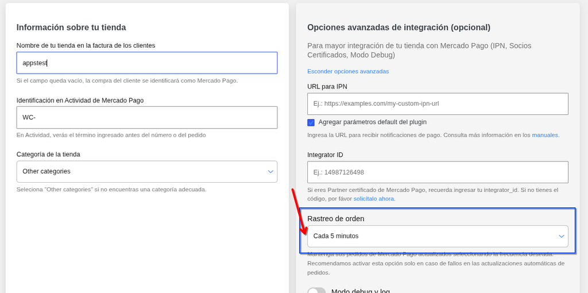Hide advanced options via Esconder opciones avanzadas

pos(348,71)
